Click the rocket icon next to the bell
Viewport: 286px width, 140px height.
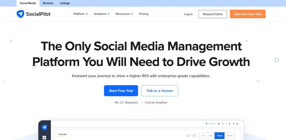coord(233,124)
